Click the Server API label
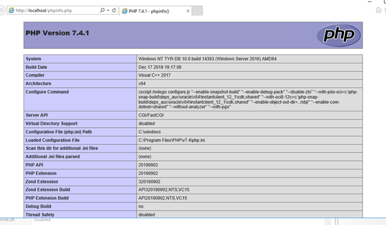The width and height of the screenshot is (386, 225). point(36,115)
